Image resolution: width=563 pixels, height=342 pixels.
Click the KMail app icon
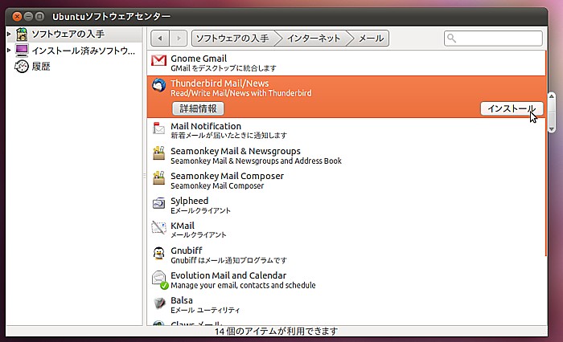pos(158,228)
